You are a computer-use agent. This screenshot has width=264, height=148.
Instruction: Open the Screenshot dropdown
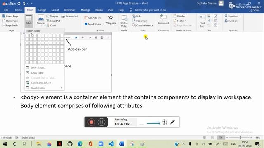click(71, 16)
